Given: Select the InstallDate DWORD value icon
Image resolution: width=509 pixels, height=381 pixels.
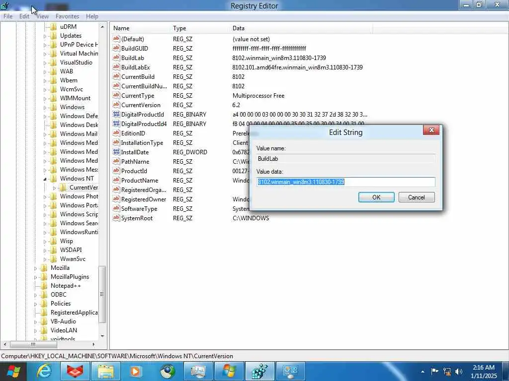Looking at the screenshot, I should click(x=116, y=152).
